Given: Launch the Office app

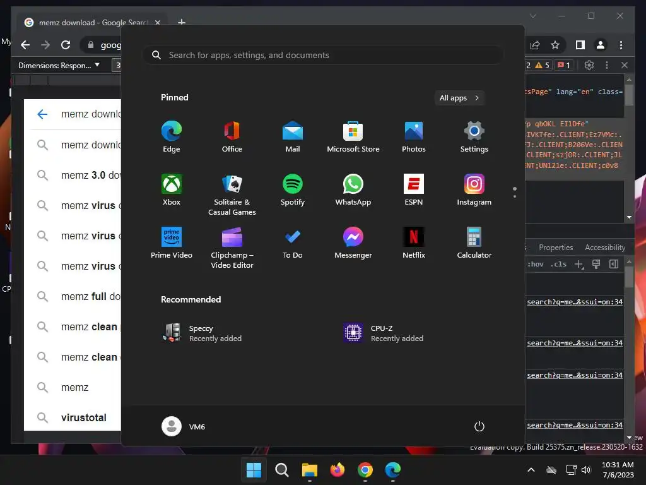Looking at the screenshot, I should click(232, 137).
